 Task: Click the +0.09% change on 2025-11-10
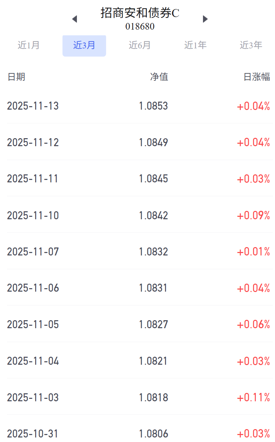253,215
